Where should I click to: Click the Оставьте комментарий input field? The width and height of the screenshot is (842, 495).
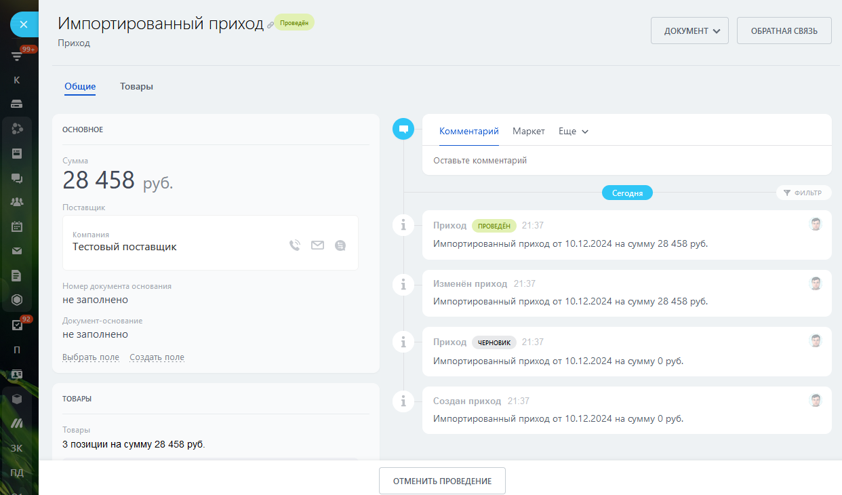[626, 161]
